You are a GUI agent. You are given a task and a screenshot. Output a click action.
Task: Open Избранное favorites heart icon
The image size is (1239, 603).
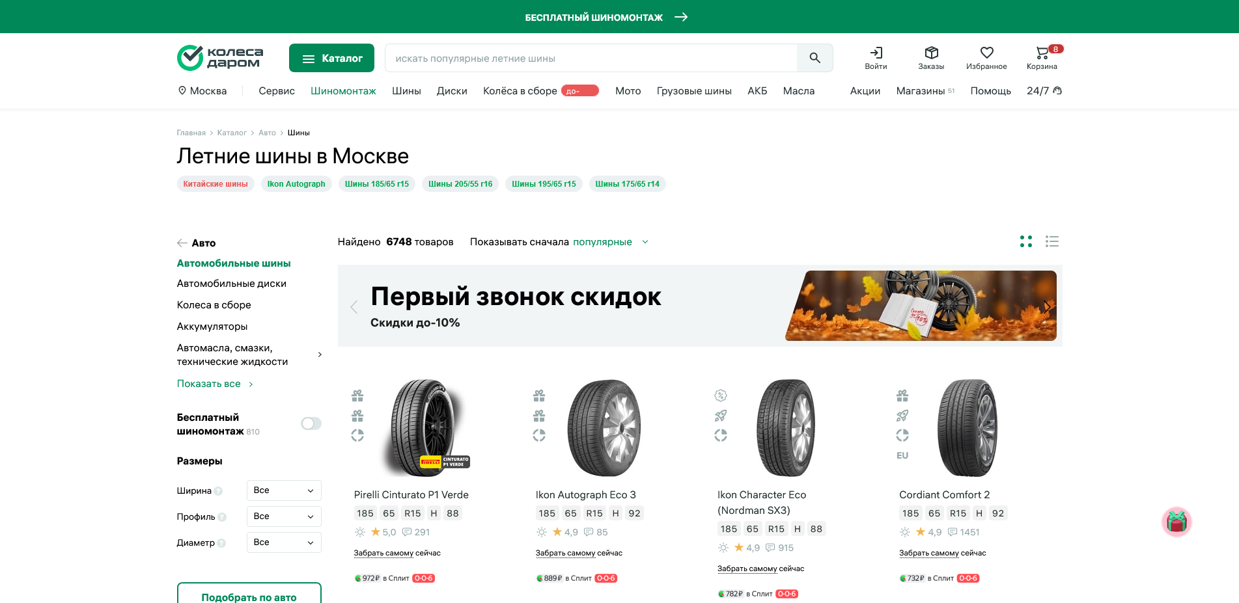pyautogui.click(x=987, y=53)
